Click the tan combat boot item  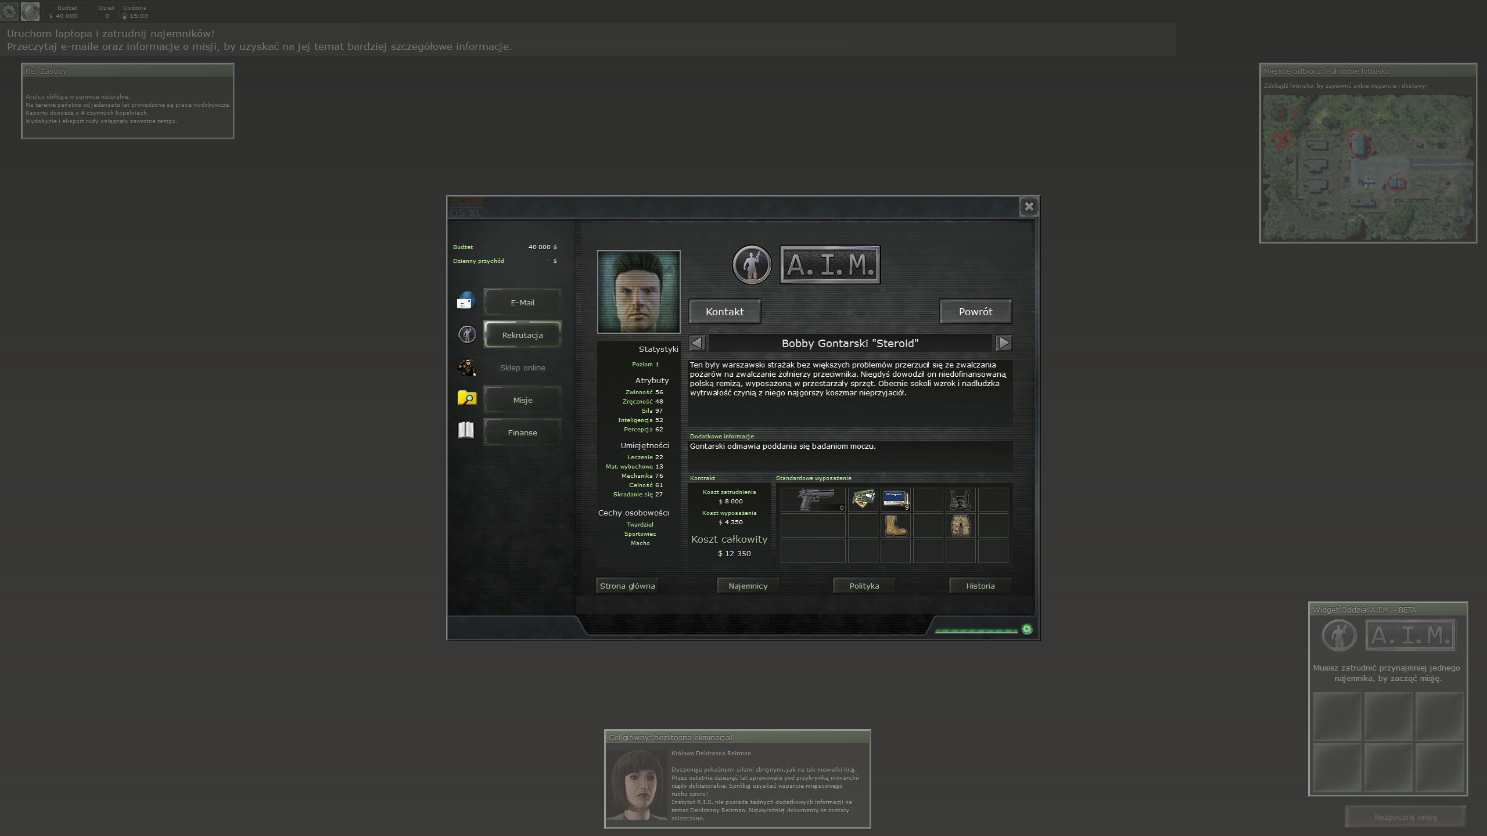point(895,525)
